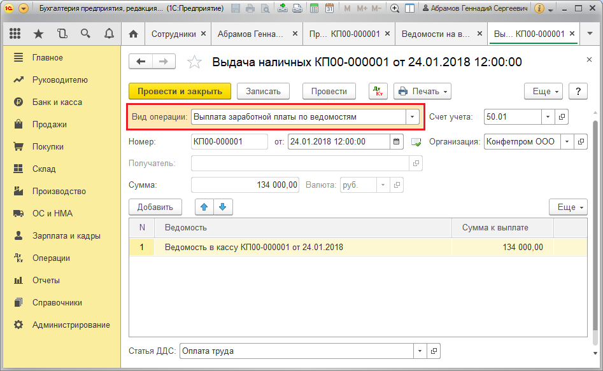Open the date picker calendar icon
603x371 pixels.
[x=397, y=141]
